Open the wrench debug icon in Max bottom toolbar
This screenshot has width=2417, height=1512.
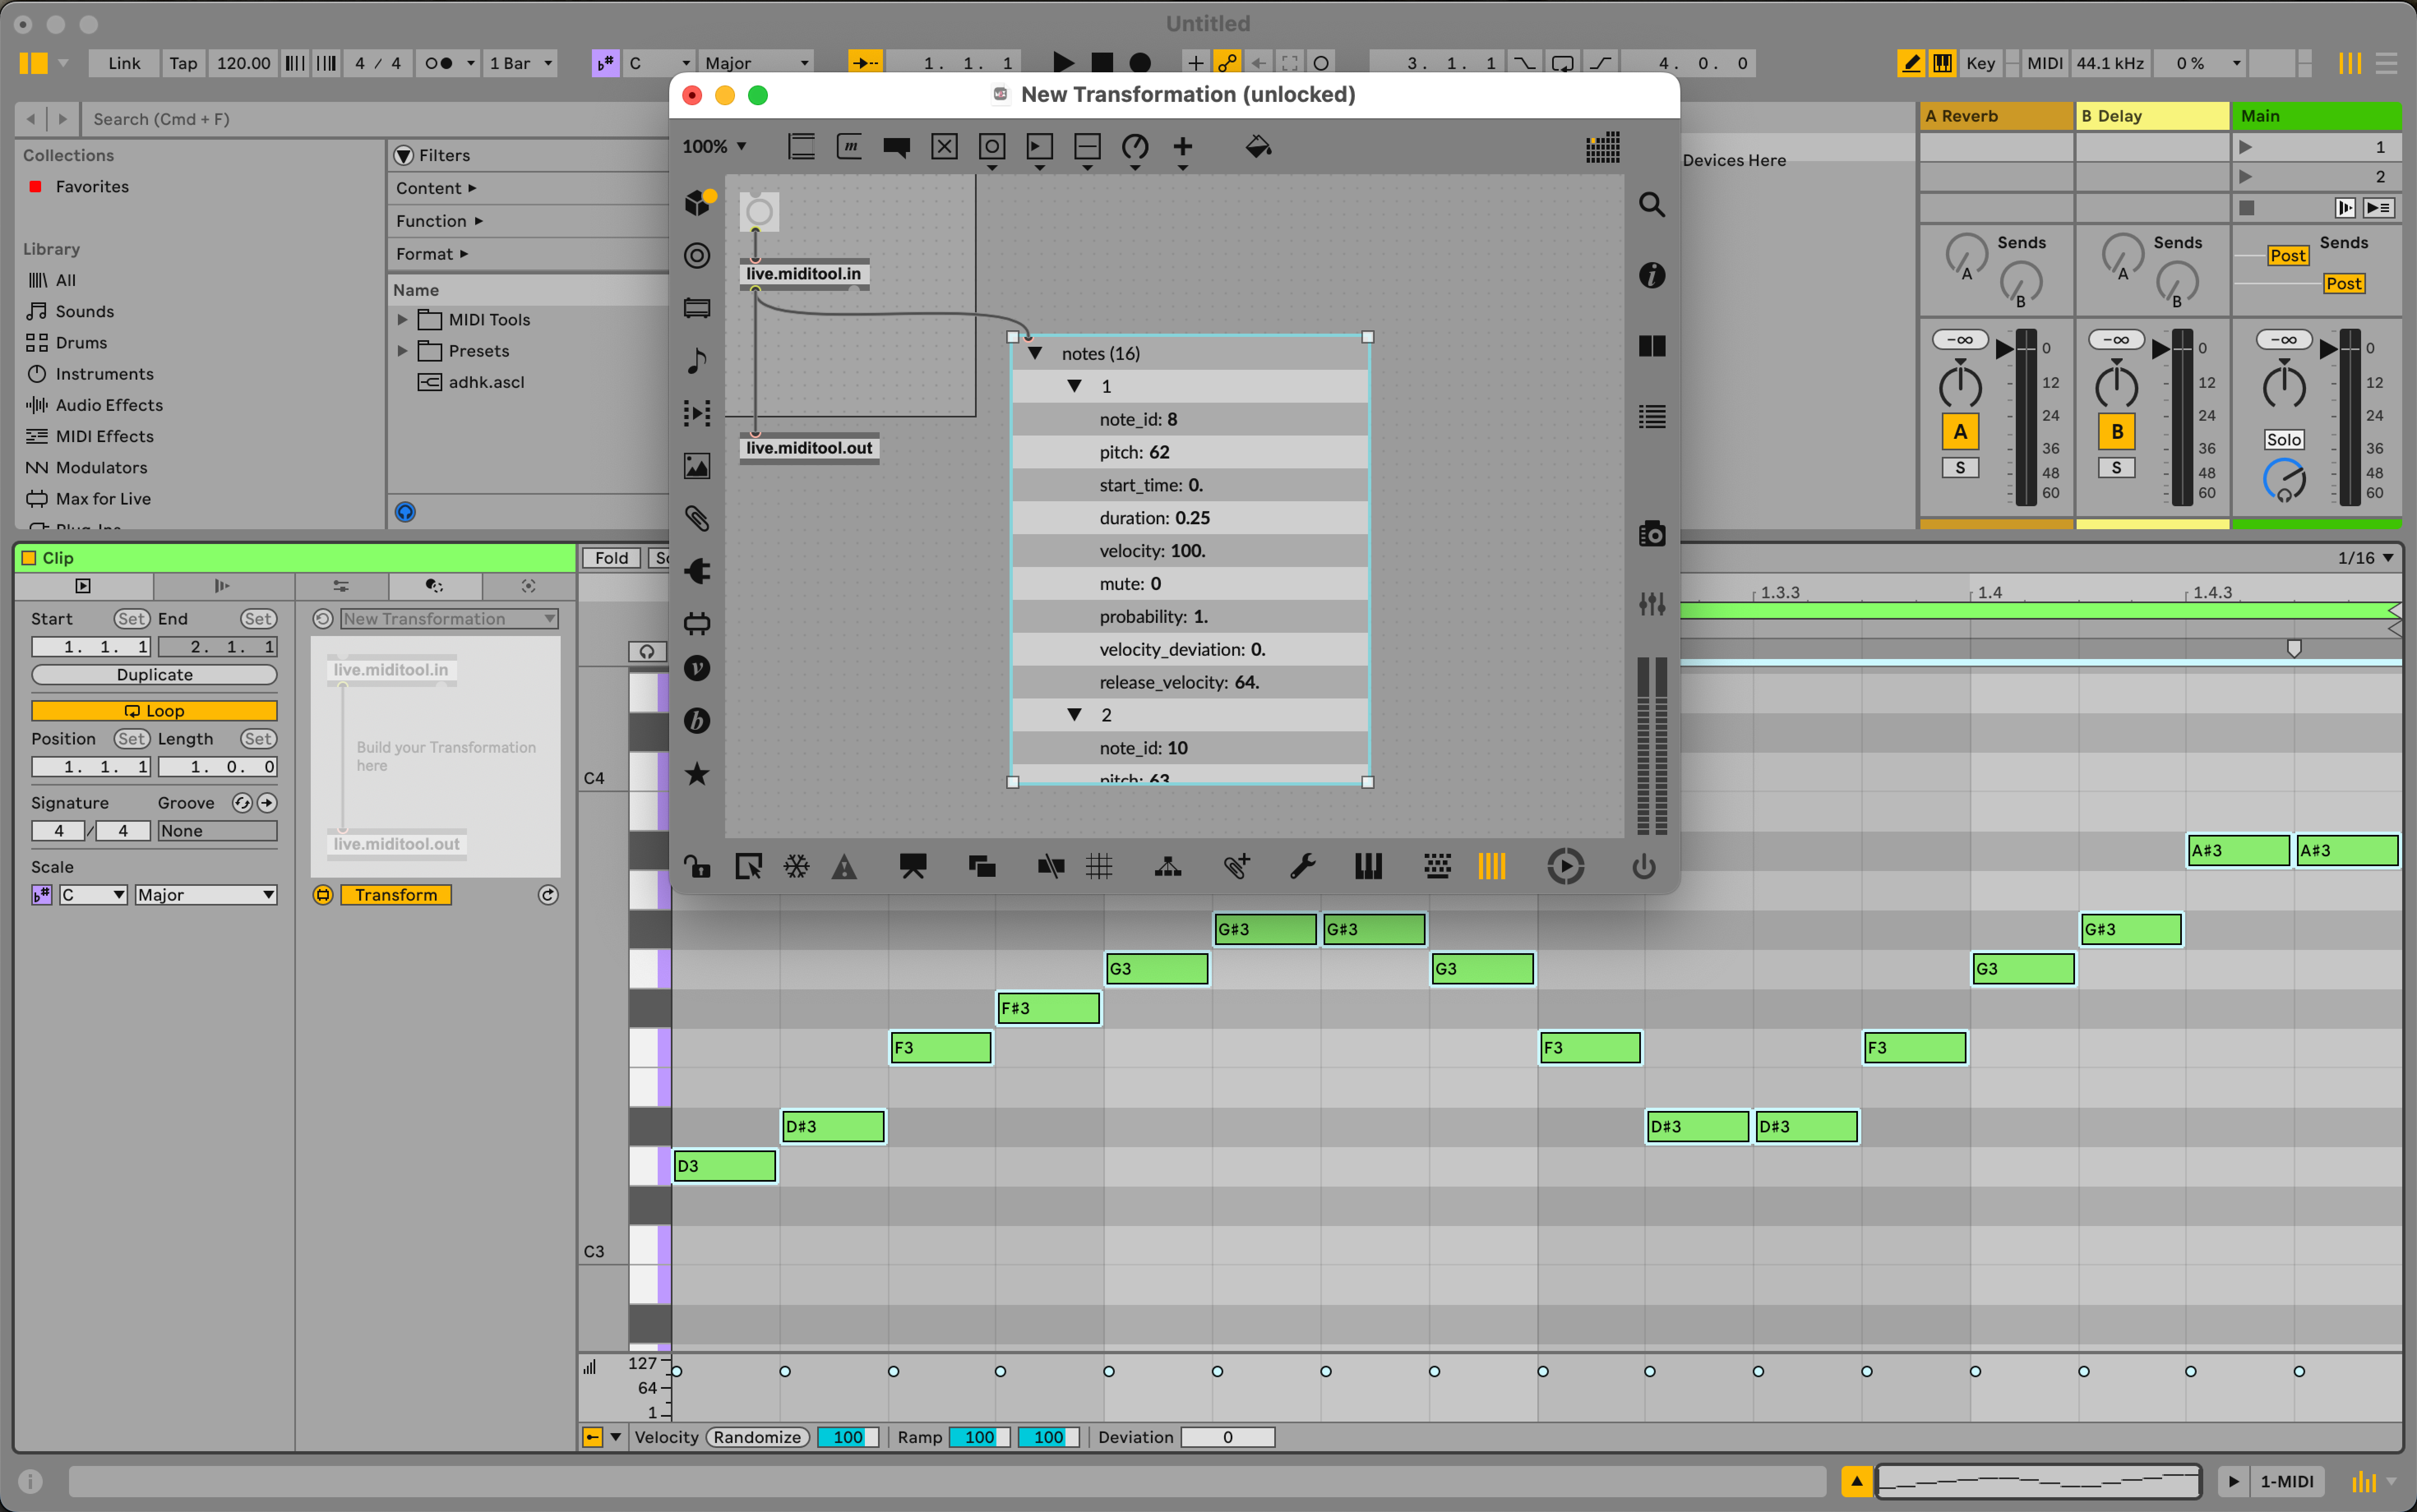coord(1303,866)
